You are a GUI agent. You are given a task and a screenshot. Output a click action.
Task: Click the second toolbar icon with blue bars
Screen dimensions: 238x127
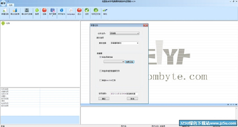click(15, 11)
